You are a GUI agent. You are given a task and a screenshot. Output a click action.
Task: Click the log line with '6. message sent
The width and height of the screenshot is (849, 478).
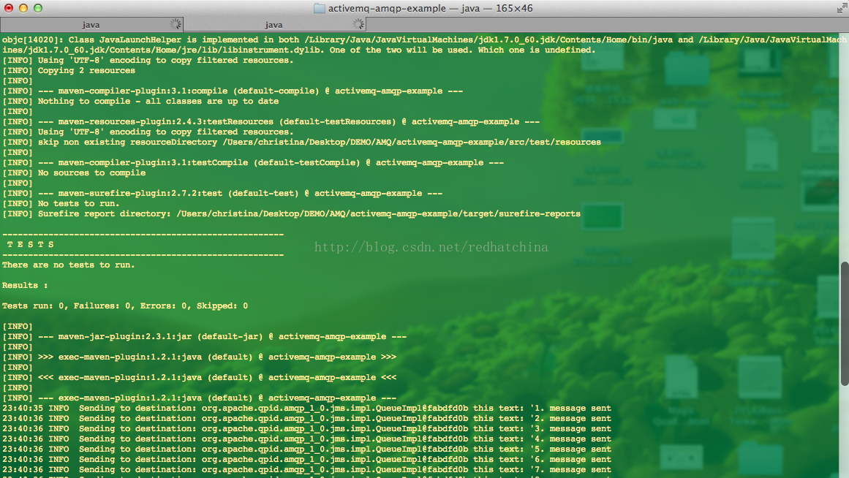pos(306,460)
